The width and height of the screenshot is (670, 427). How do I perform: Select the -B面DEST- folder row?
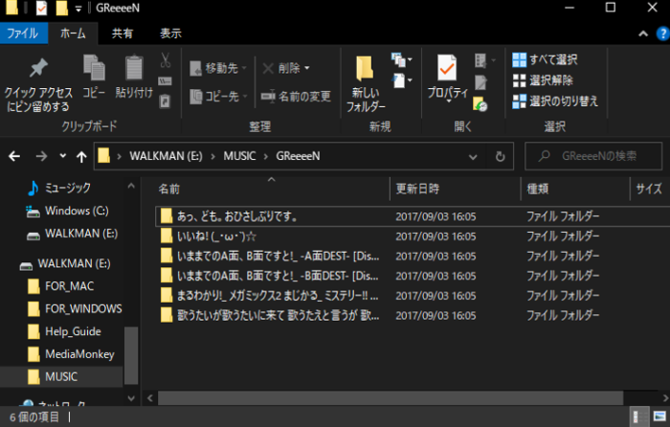click(x=413, y=276)
